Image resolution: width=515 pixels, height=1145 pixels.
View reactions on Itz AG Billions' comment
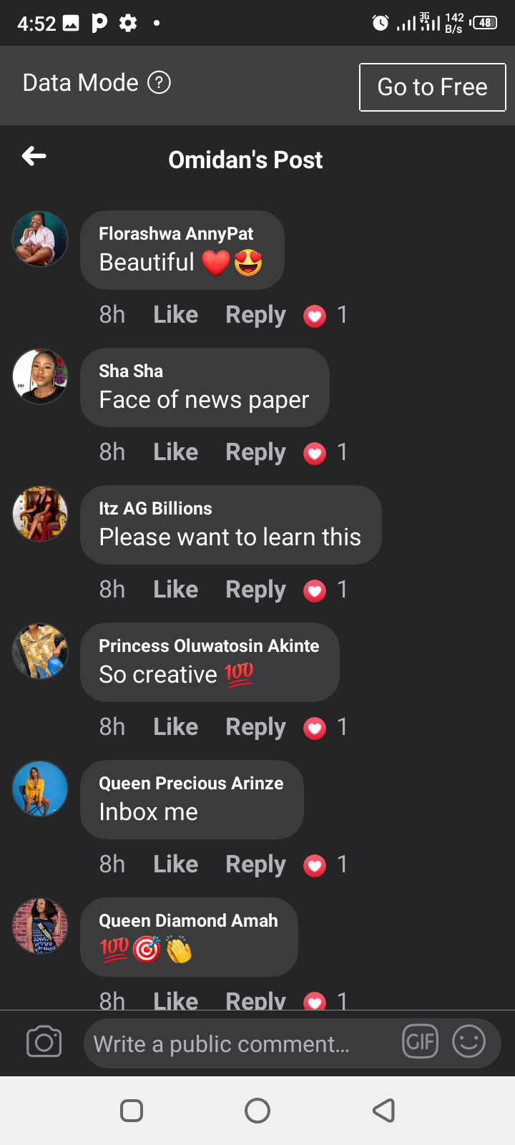[325, 590]
